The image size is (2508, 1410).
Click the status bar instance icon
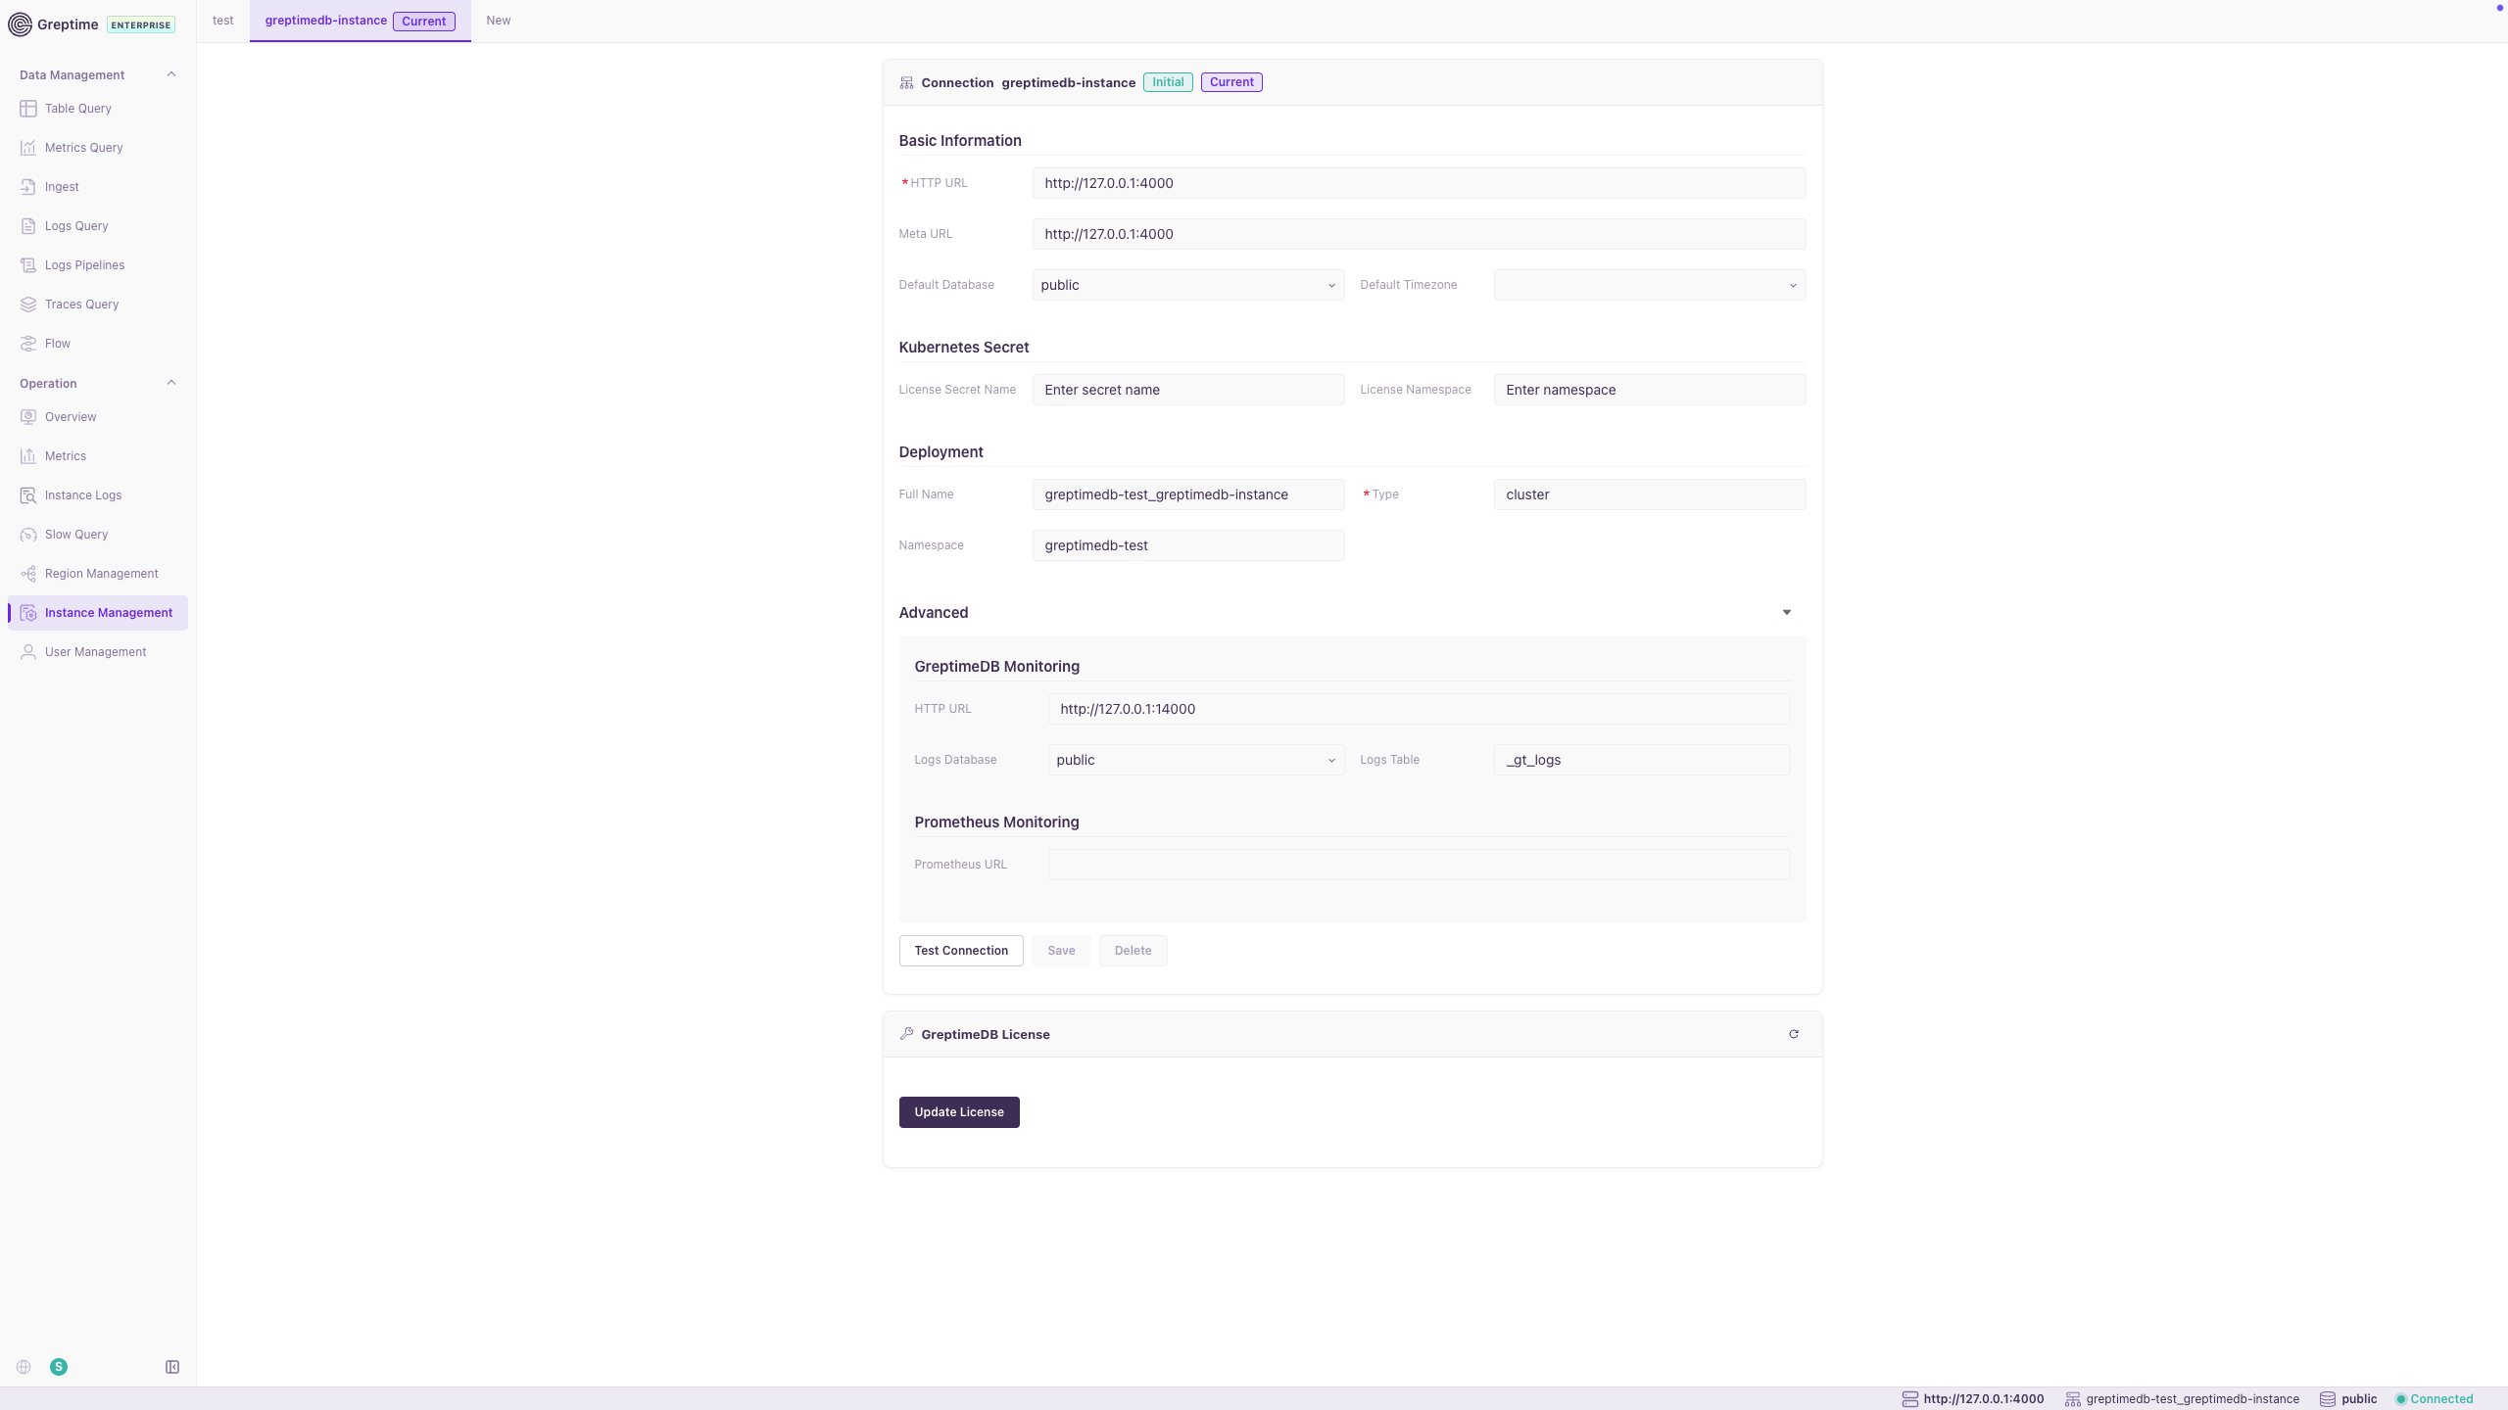[2072, 1399]
